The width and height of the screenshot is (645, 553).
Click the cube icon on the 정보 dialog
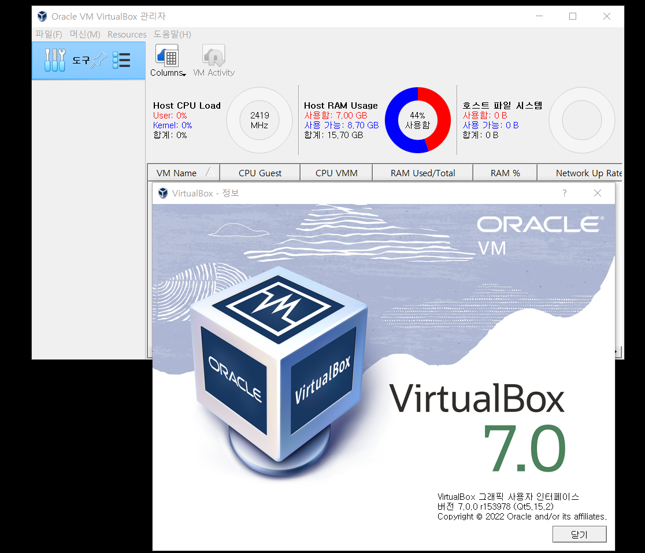point(162,193)
